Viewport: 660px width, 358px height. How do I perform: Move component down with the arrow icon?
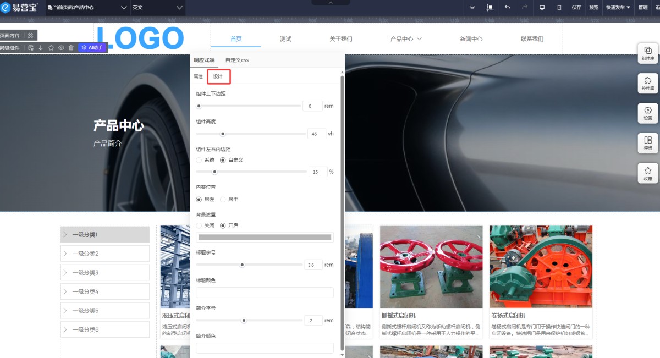coord(41,48)
